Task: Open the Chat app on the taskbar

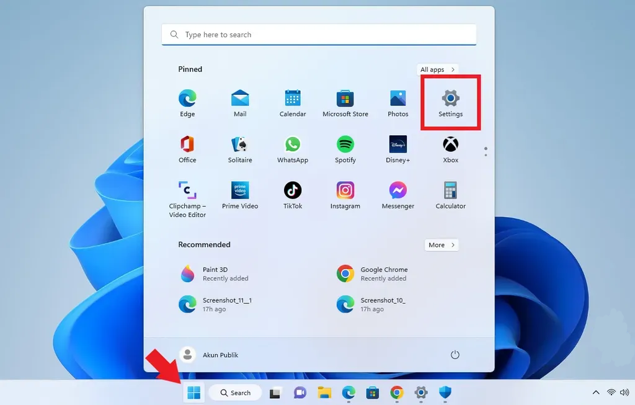Action: click(300, 393)
